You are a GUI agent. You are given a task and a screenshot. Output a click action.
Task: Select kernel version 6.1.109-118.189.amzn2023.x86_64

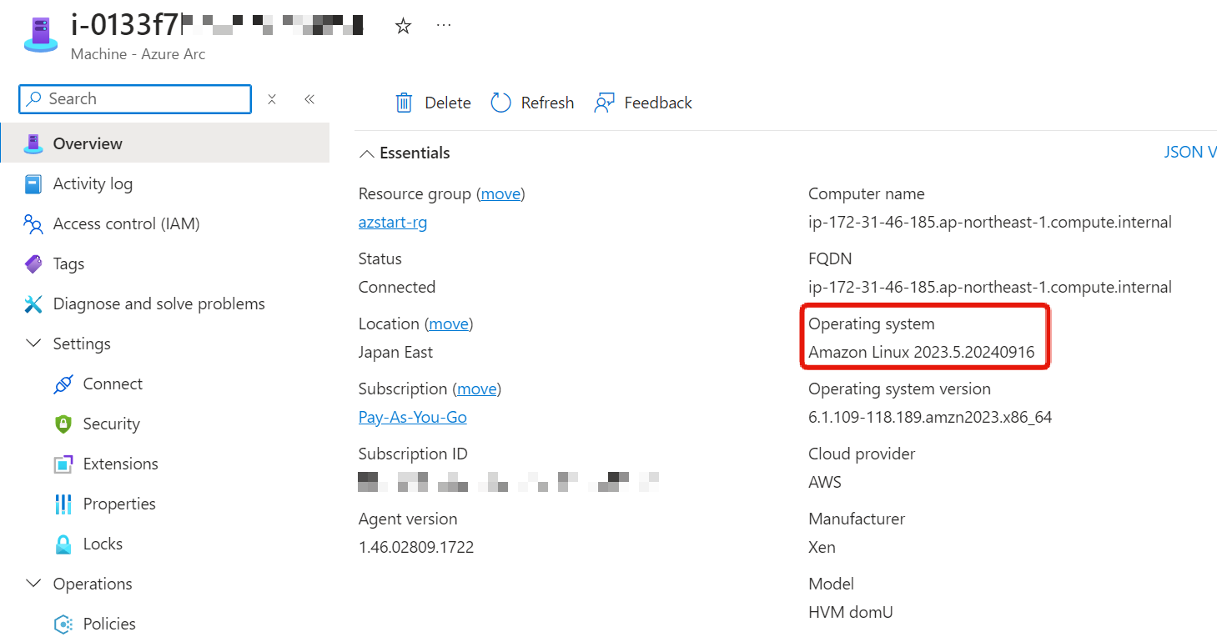(x=930, y=417)
